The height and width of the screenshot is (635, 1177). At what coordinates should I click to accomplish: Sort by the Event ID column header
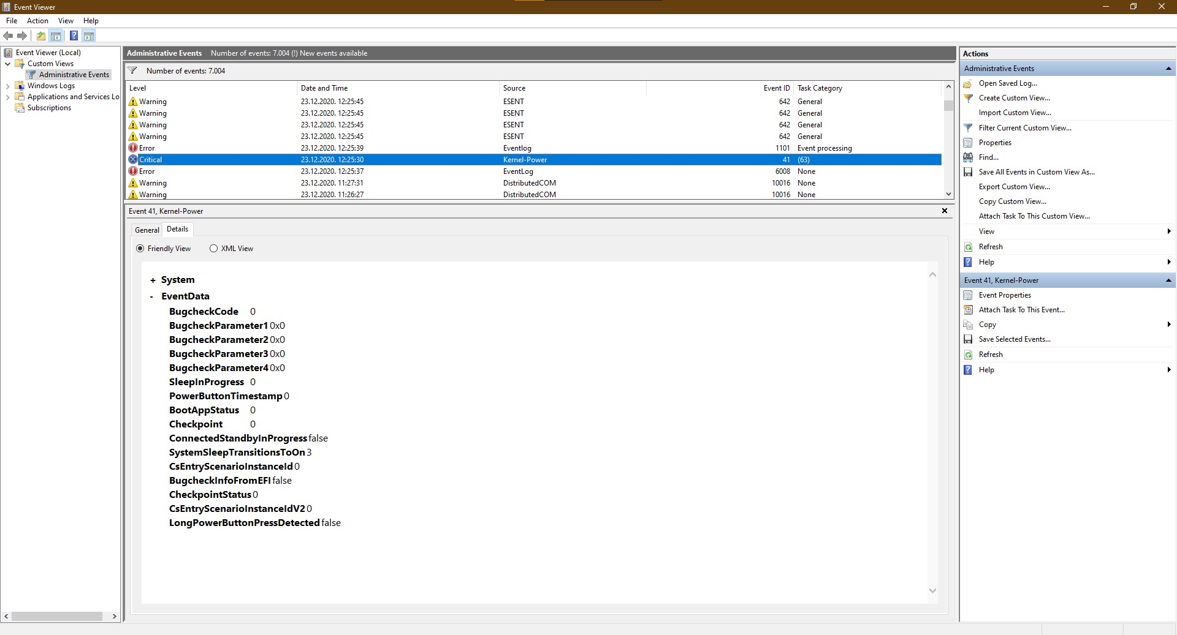(720, 88)
